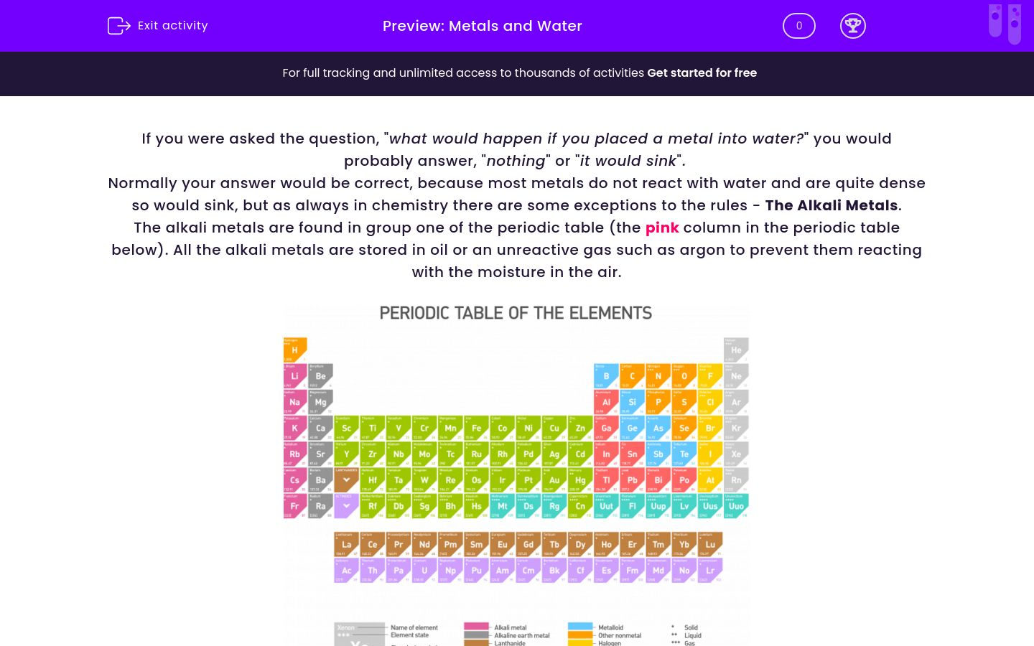Select iron (Fe) in the periodic table

[x=477, y=428]
